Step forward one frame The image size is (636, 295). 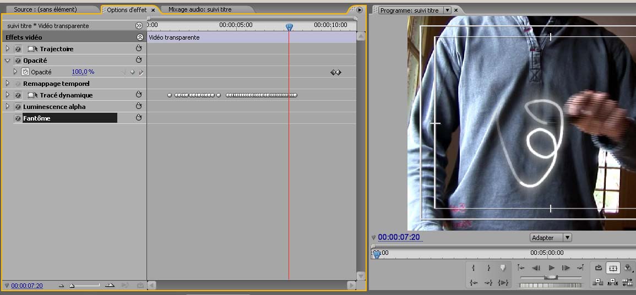pos(566,268)
